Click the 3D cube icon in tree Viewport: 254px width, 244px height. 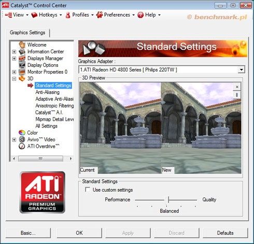pyautogui.click(x=22, y=79)
